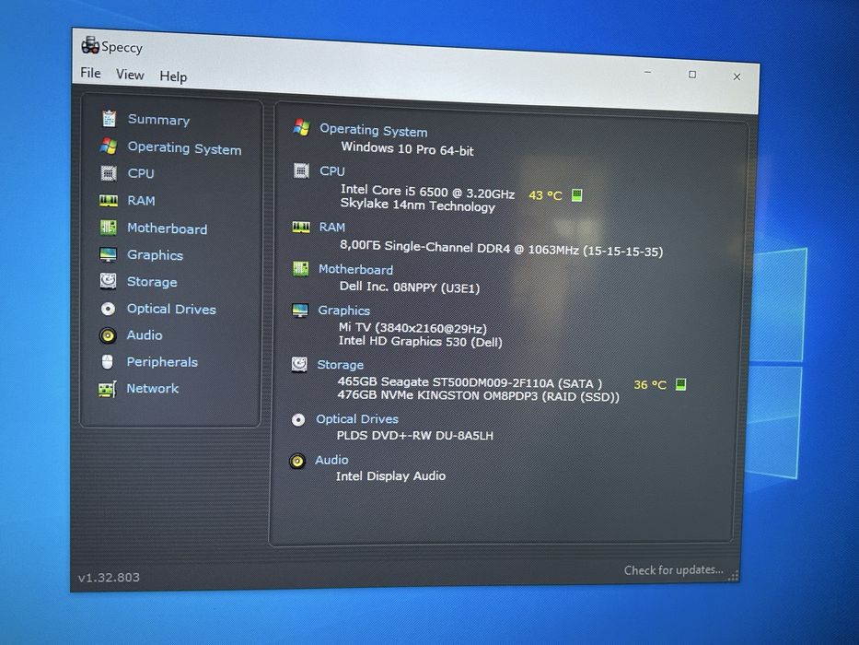Click 'Dell Inc. 08NPPY (U3E1)' text
Screen dimensions: 859x645
point(409,287)
